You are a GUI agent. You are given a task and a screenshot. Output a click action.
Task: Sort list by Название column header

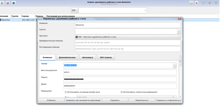[5, 16]
